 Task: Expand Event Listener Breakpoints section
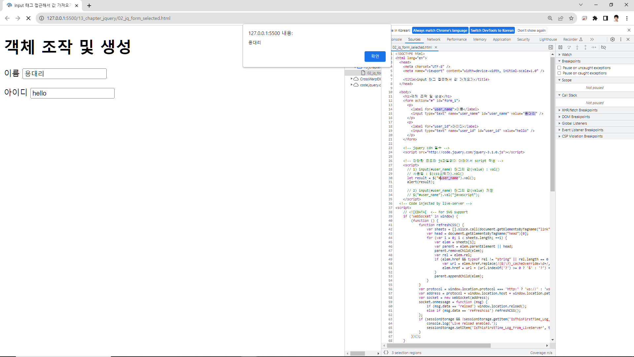pos(582,130)
